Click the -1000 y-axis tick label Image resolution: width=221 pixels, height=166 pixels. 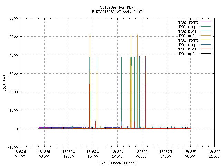click(12, 147)
